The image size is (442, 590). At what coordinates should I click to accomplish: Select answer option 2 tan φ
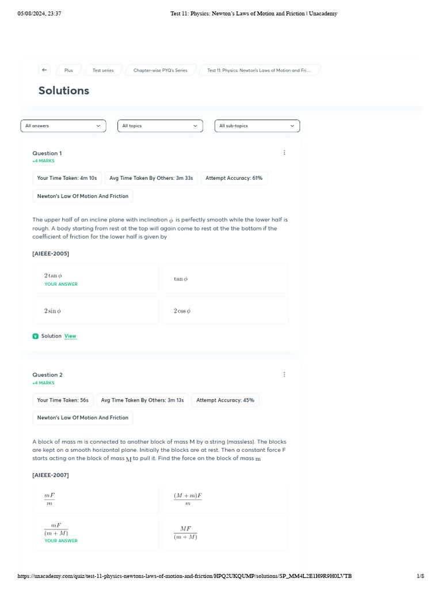[96, 279]
